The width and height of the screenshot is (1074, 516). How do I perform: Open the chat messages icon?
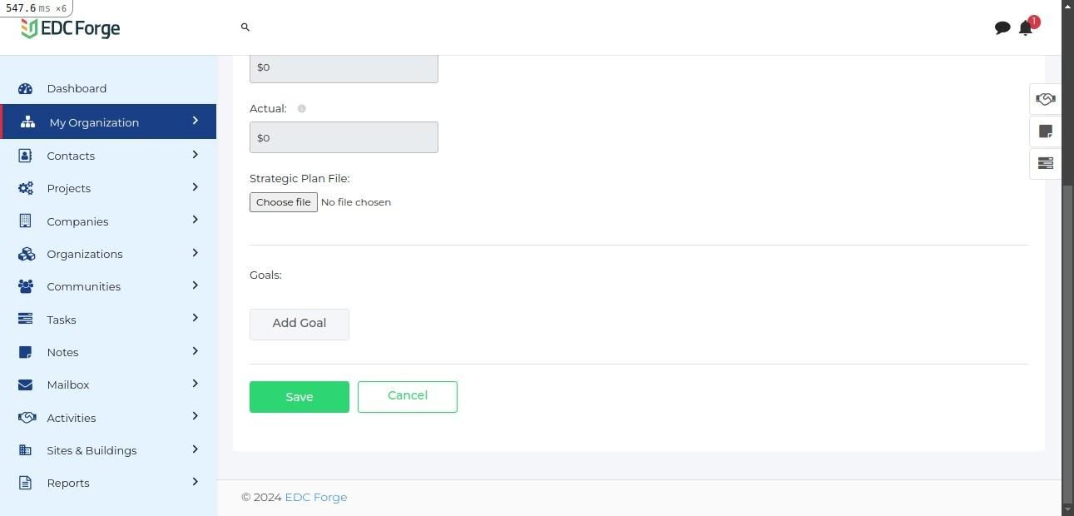(x=1002, y=28)
